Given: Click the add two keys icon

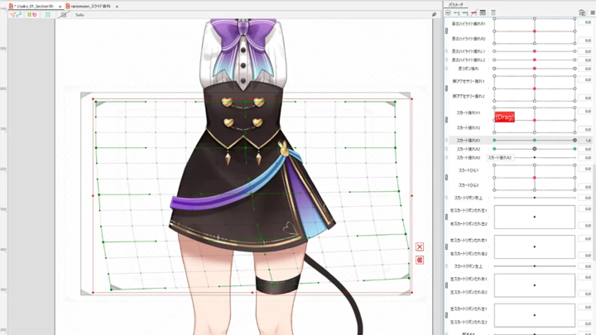Looking at the screenshot, I should [457, 13].
